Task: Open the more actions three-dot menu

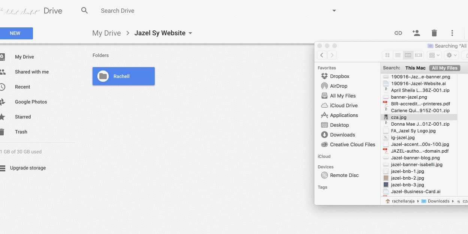Action: 452,33
